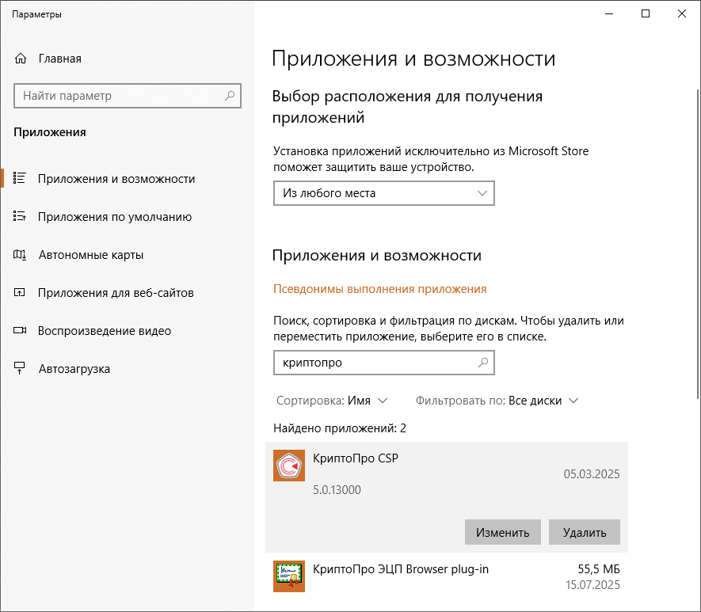Click 'Найдено приложений: 2' text
The height and width of the screenshot is (612, 701).
[340, 428]
